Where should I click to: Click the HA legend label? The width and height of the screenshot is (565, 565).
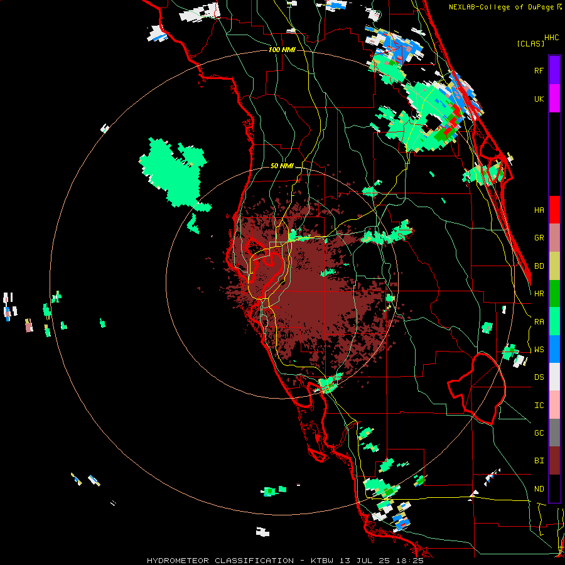[x=539, y=210]
